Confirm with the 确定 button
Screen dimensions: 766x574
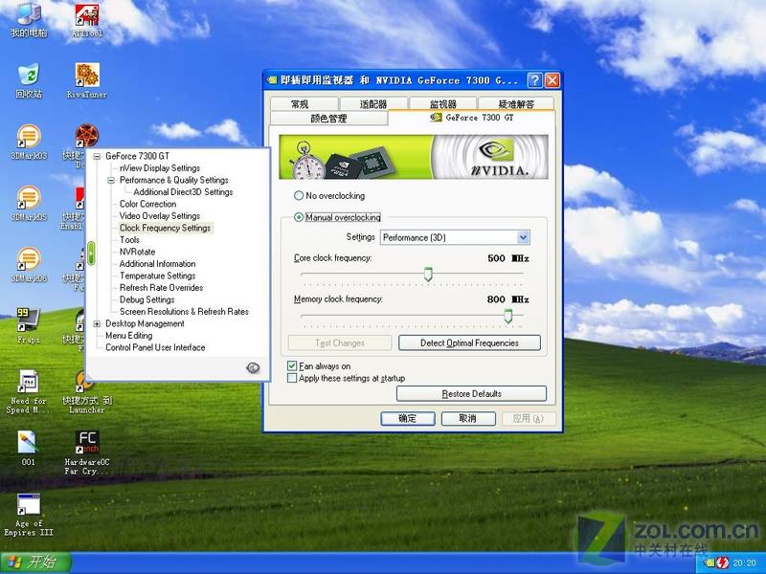[408, 418]
